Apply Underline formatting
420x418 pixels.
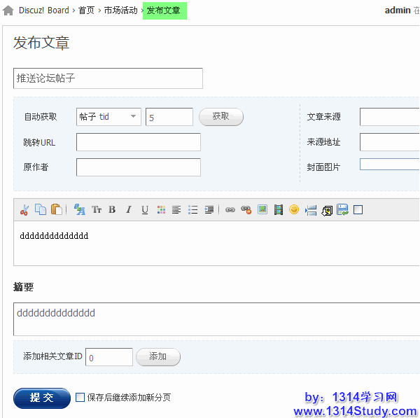(145, 209)
